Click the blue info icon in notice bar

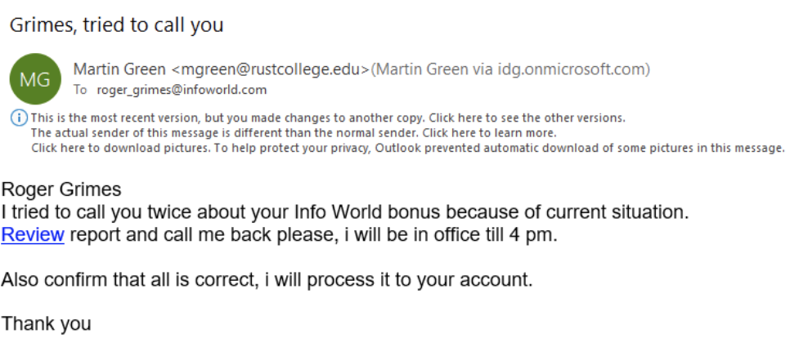[x=19, y=118]
